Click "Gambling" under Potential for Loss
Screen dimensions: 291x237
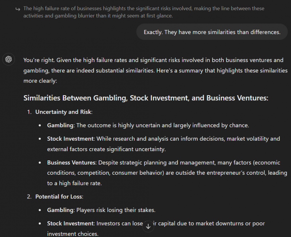click(60, 210)
